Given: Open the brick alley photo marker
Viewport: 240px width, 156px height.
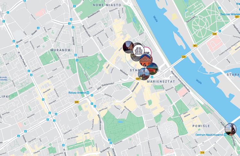Looking at the screenshot, I should [x=128, y=47].
